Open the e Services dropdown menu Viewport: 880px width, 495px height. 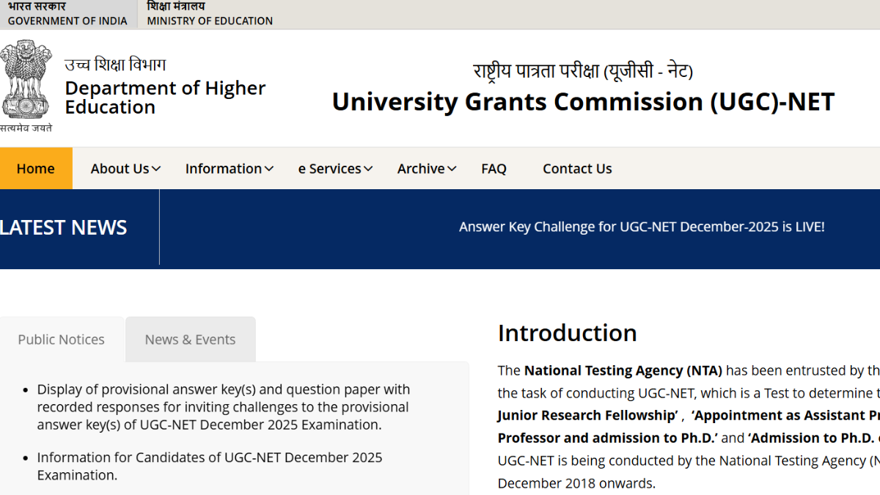coord(335,169)
